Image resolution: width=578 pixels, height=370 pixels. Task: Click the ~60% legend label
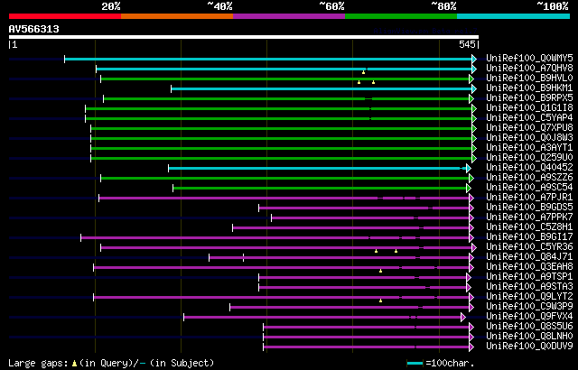[331, 6]
